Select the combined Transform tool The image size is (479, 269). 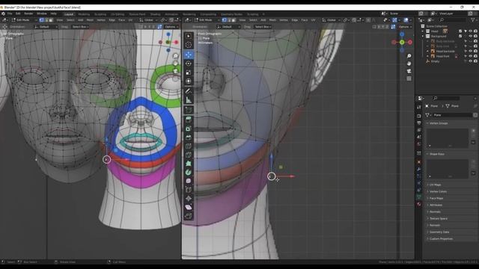point(189,81)
